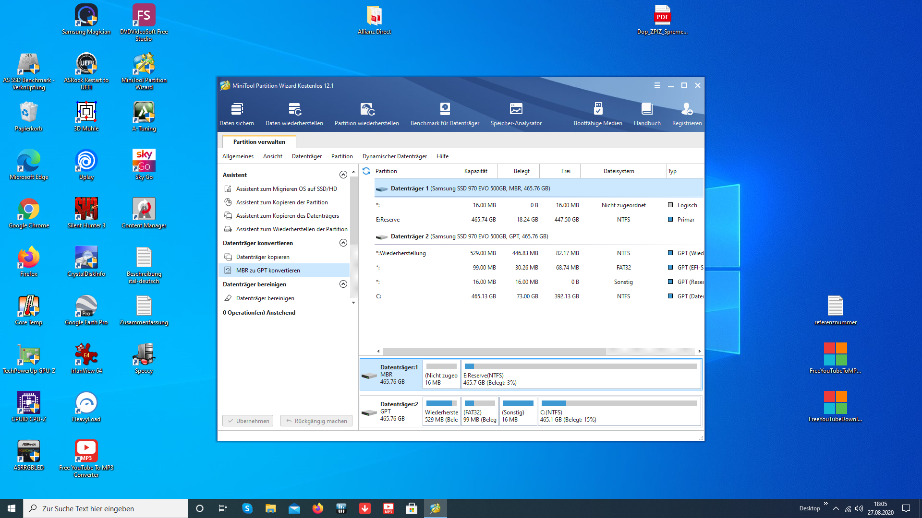Start Benchmark für Datenträger
922x518 pixels.
pyautogui.click(x=445, y=114)
